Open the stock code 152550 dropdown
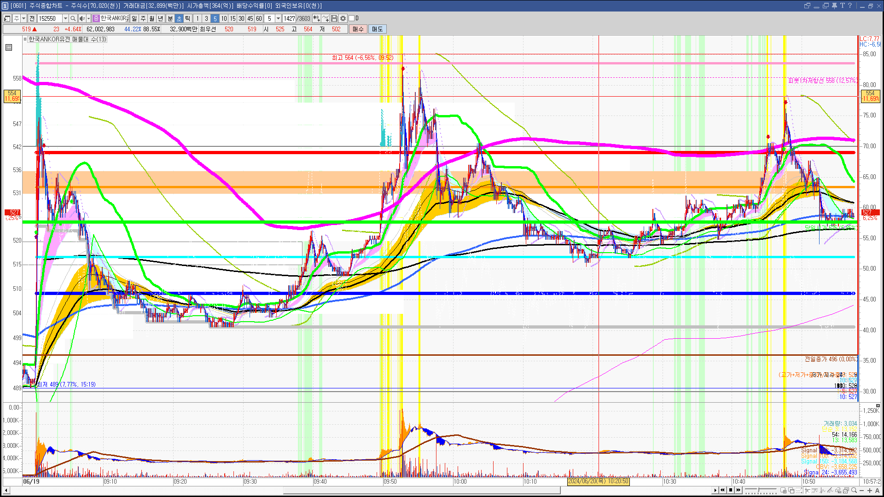 [65, 18]
